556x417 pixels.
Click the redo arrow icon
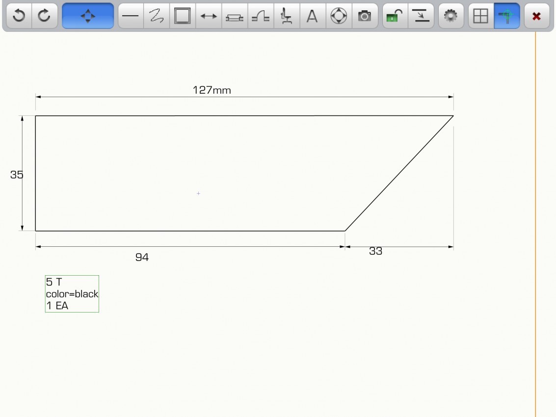tap(44, 16)
